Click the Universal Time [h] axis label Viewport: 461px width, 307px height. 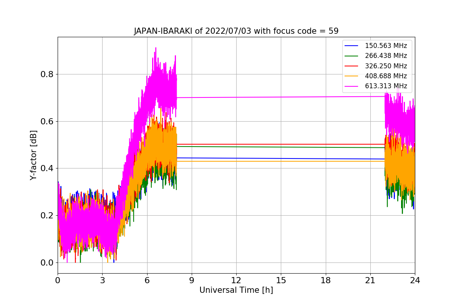[x=236, y=290]
